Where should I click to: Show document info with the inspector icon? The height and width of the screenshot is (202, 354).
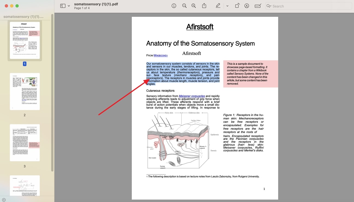pyautogui.click(x=174, y=6)
